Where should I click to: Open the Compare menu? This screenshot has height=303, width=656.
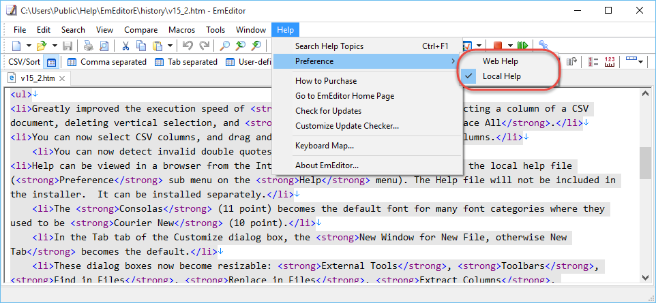tap(141, 30)
